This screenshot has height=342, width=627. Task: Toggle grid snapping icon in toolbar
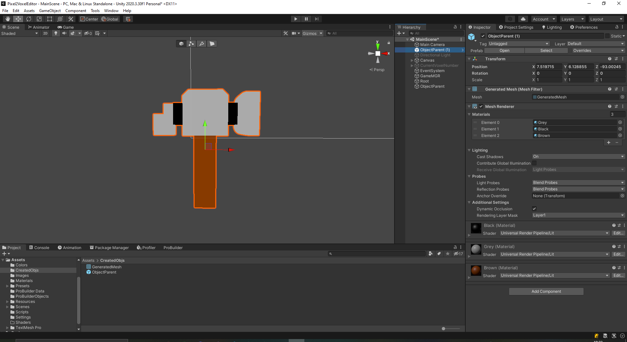pos(128,19)
